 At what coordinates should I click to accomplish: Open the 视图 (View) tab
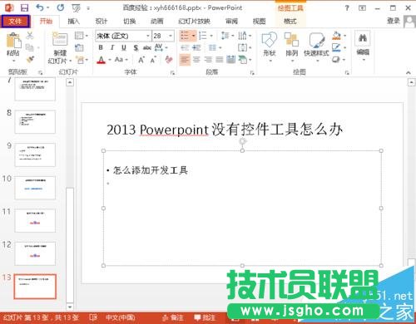click(260, 22)
